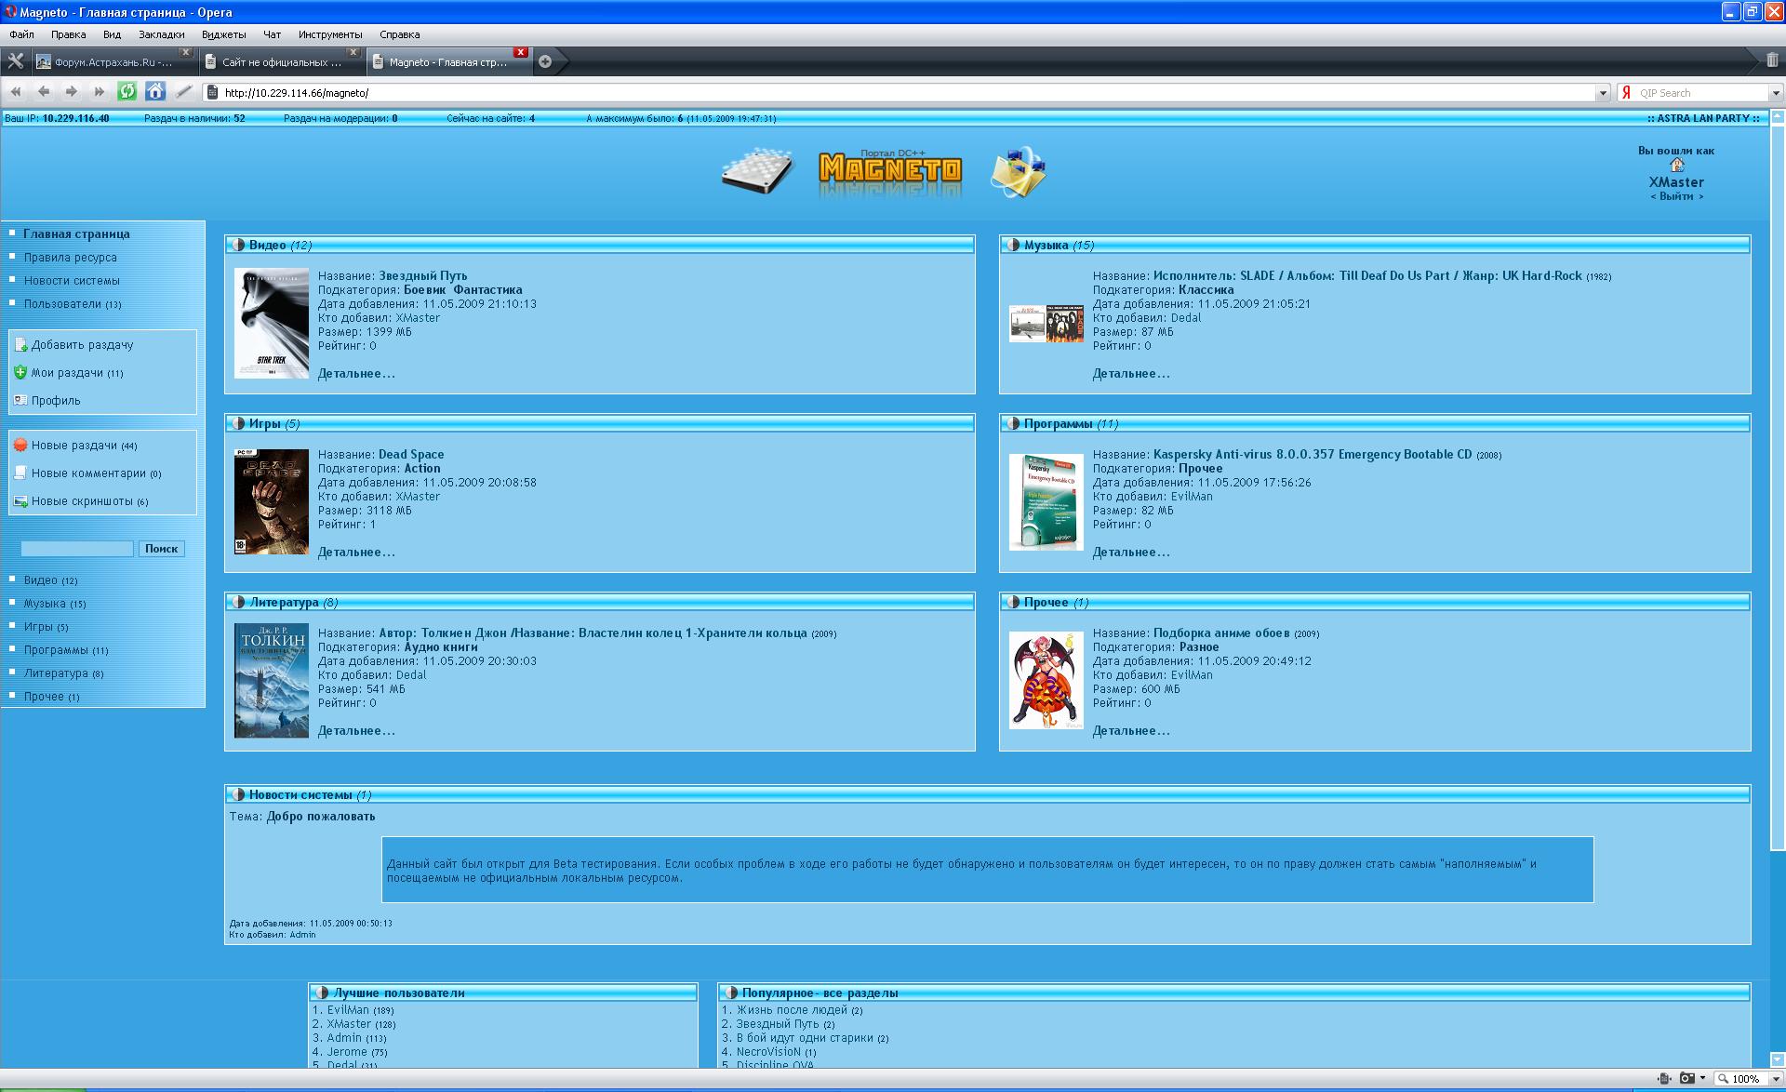Open the closed tabs trash icon
The image size is (1786, 1092).
point(1771,60)
